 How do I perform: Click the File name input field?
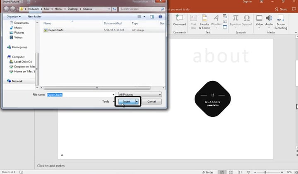pos(79,94)
